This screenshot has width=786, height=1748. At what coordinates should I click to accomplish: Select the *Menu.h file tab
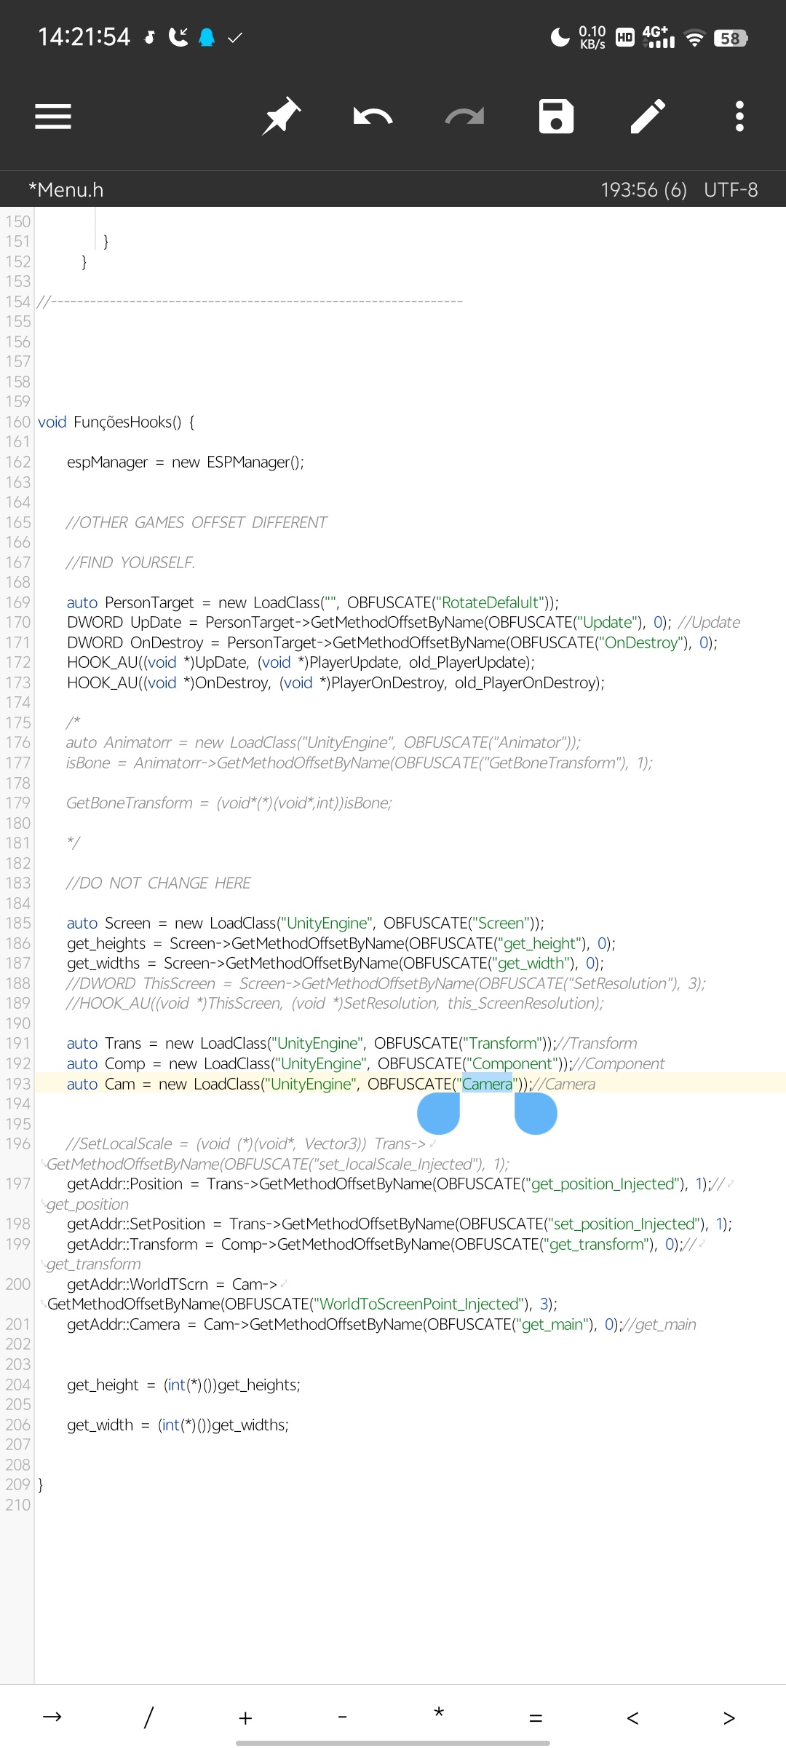pos(65,190)
